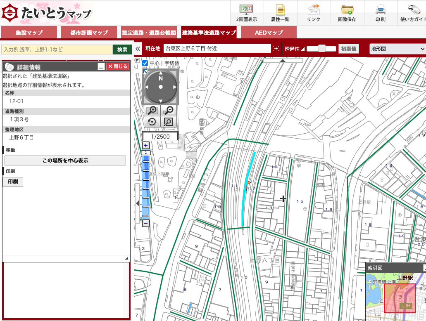Click the 透過性 transparency slider handle
This screenshot has height=321, width=426.
click(321, 49)
